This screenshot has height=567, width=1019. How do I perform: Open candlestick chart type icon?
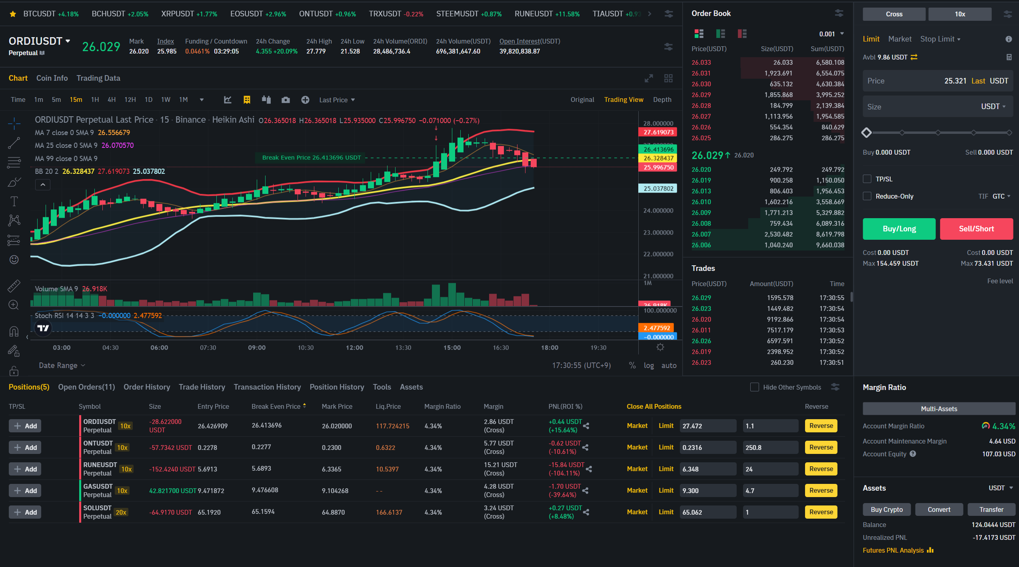[266, 100]
